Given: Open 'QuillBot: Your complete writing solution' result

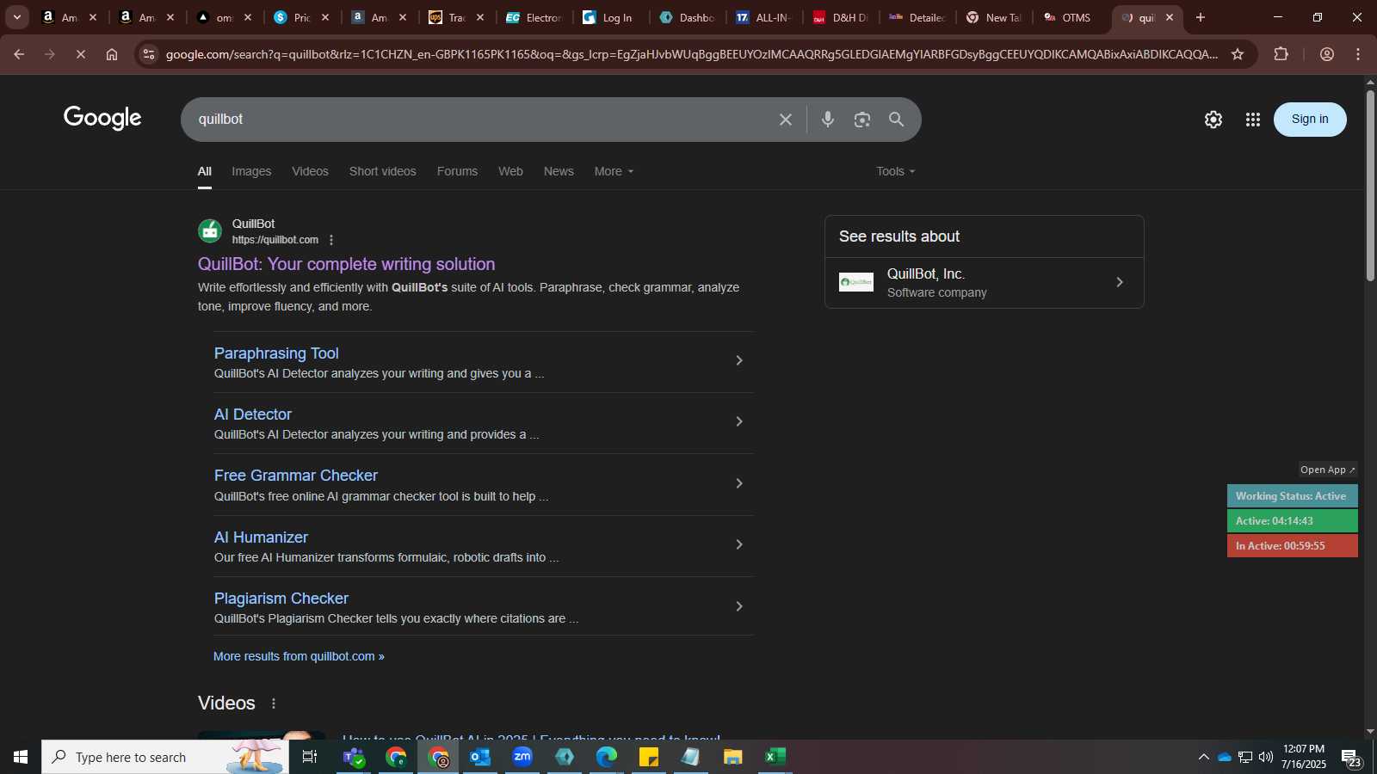Looking at the screenshot, I should tap(347, 264).
